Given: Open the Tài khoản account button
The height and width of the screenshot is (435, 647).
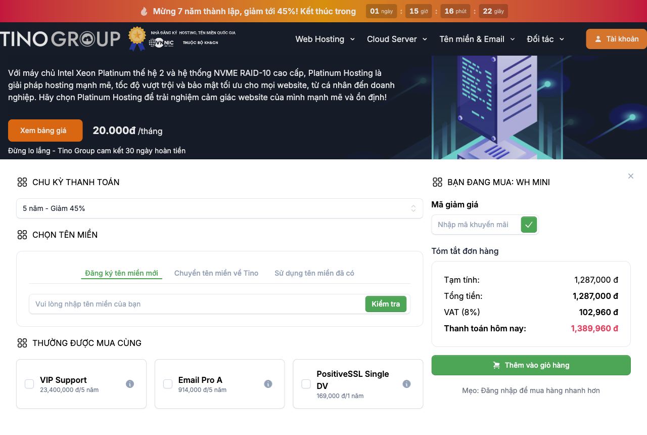Looking at the screenshot, I should (x=616, y=39).
